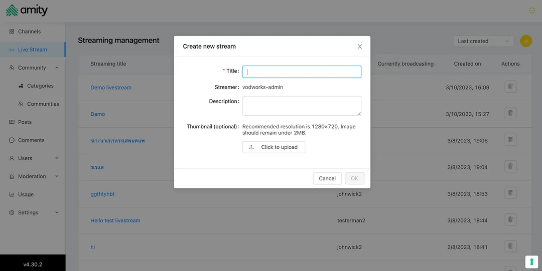Image resolution: width=542 pixels, height=271 pixels.
Task: Delete the stream created 3/8/2023, 19:04
Action: click(510, 166)
